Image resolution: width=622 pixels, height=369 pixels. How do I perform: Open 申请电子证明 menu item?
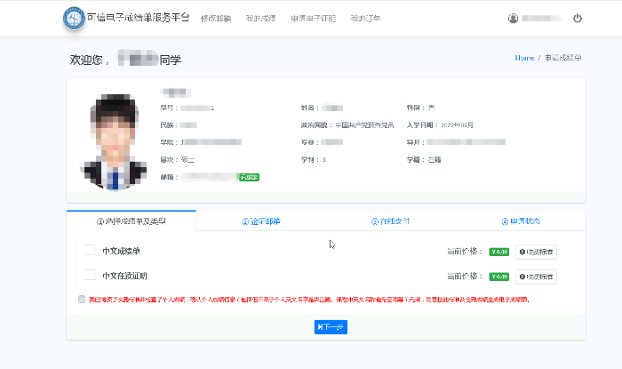(x=314, y=19)
